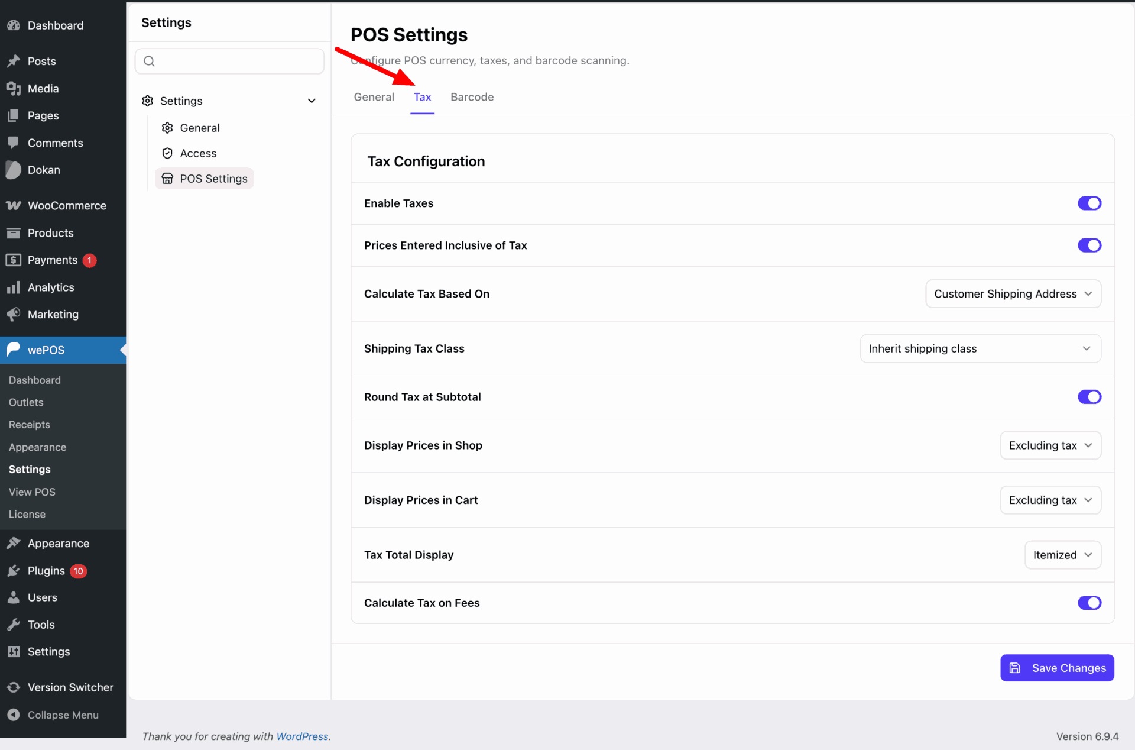1135x750 pixels.
Task: Click the Access shield icon
Action: click(x=167, y=153)
